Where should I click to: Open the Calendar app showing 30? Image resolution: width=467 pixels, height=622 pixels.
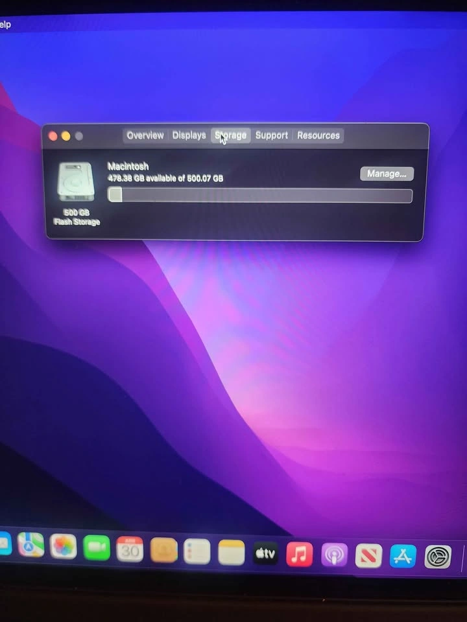tap(130, 549)
